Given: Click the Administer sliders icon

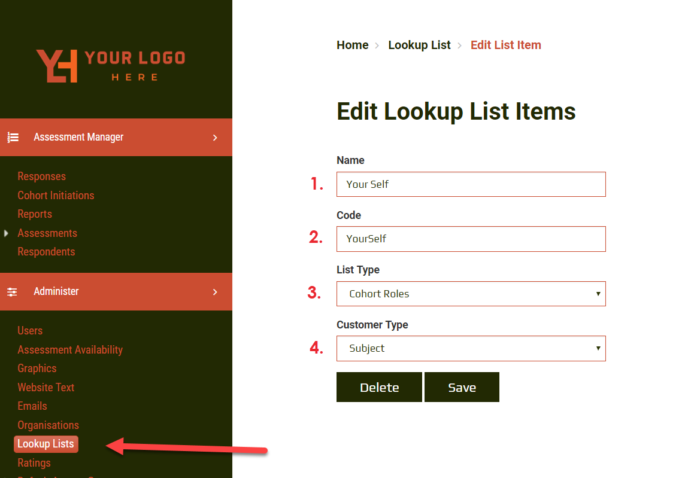Looking at the screenshot, I should [13, 292].
